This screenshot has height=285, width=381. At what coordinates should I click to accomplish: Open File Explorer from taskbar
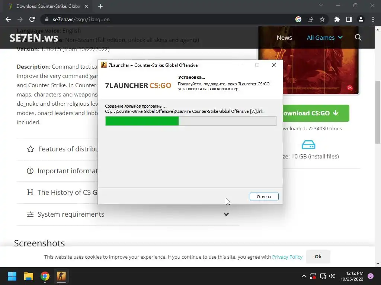tap(28, 276)
